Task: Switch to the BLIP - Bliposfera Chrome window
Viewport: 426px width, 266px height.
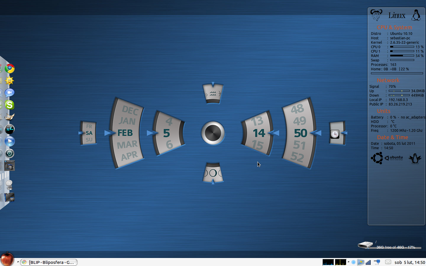Action: [x=49, y=262]
